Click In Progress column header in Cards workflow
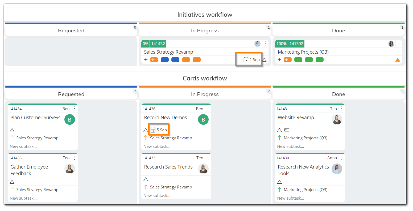The image size is (413, 211). 205,94
